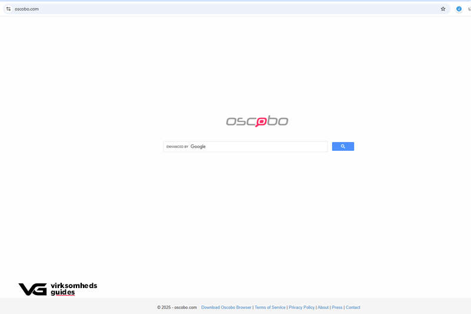Open the Press link in the footer

pos(337,308)
